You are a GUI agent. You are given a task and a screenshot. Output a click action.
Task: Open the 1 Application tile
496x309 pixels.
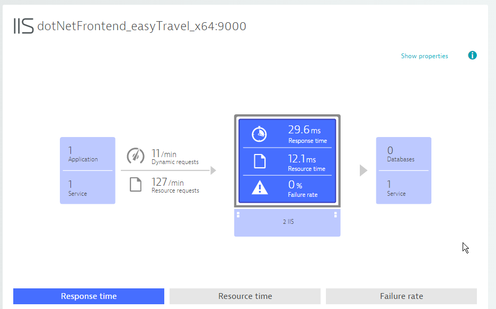87,154
